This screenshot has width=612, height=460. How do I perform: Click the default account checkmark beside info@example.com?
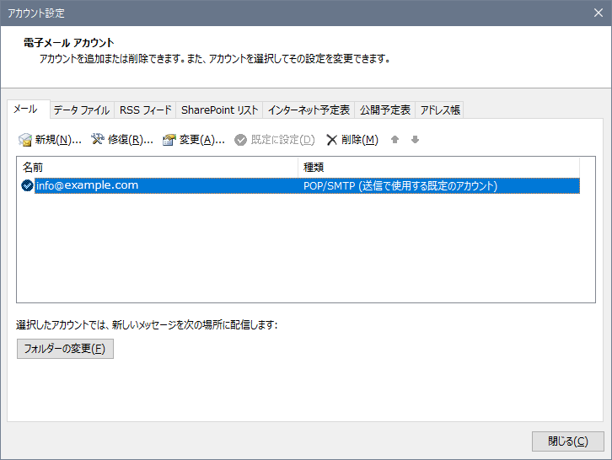click(27, 186)
